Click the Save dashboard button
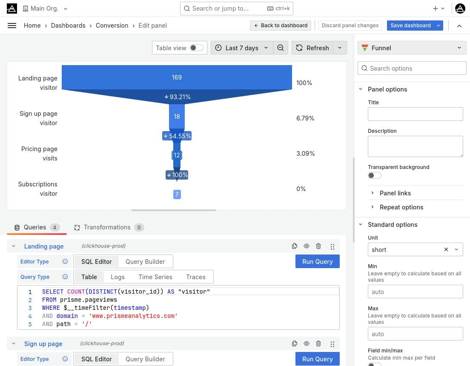This screenshot has height=366, width=470. 410,26
